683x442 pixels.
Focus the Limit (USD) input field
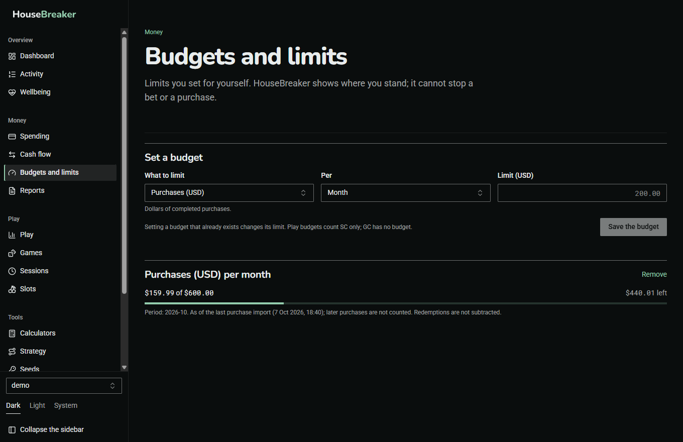click(x=582, y=193)
